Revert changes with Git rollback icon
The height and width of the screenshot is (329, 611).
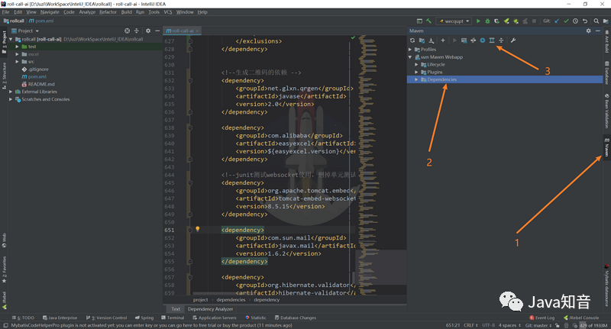pyautogui.click(x=585, y=21)
